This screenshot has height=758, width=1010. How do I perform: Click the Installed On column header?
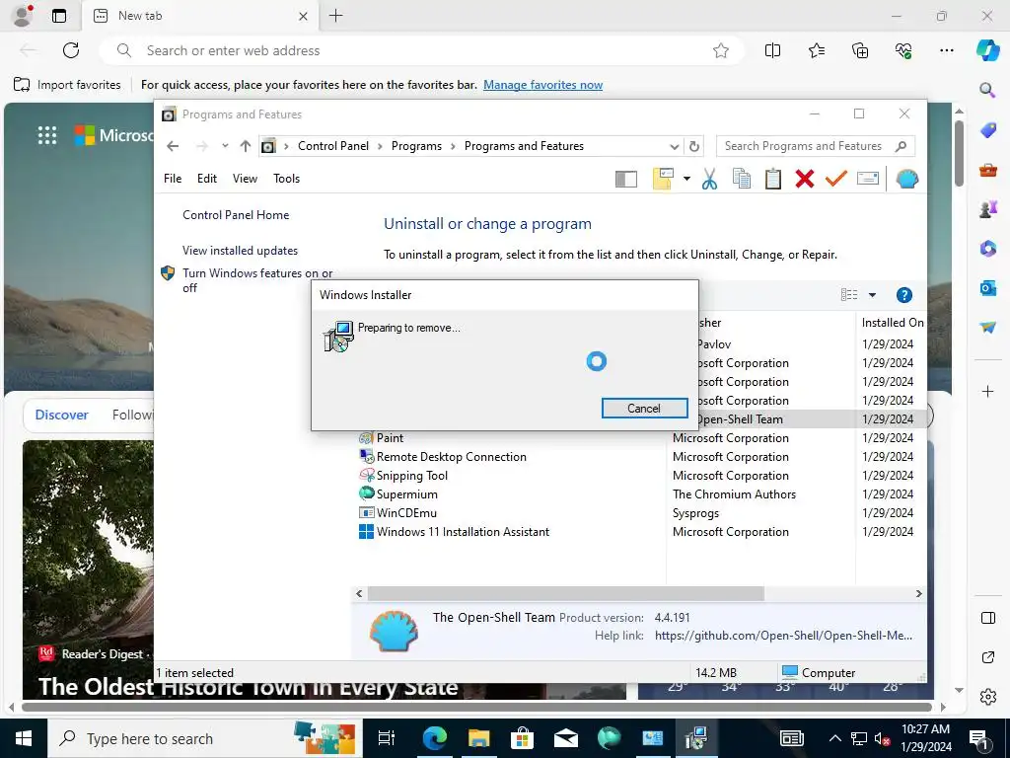(892, 323)
